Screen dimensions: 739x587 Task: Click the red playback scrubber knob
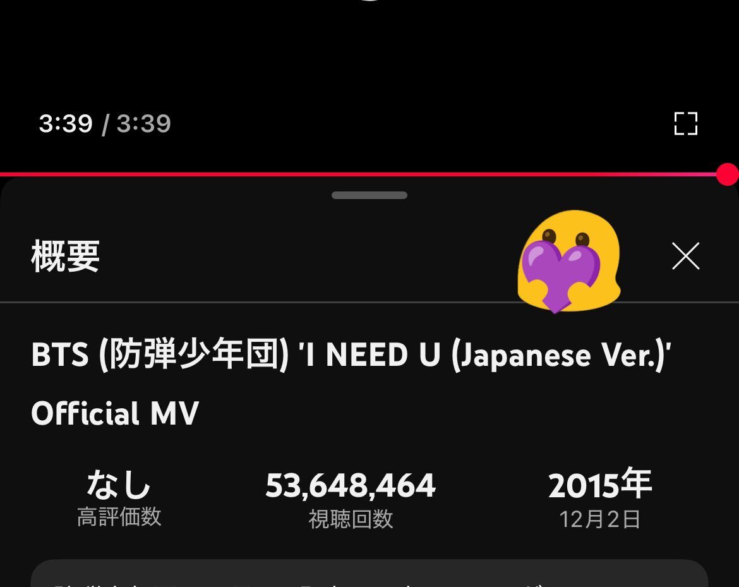click(728, 174)
